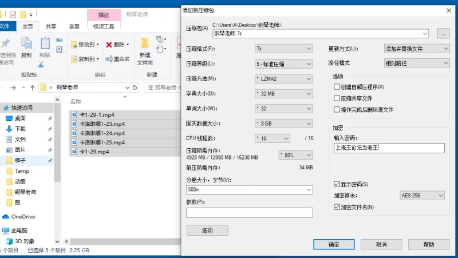Click the 选项 button below parameters
458x258 pixels.
pyautogui.click(x=207, y=231)
